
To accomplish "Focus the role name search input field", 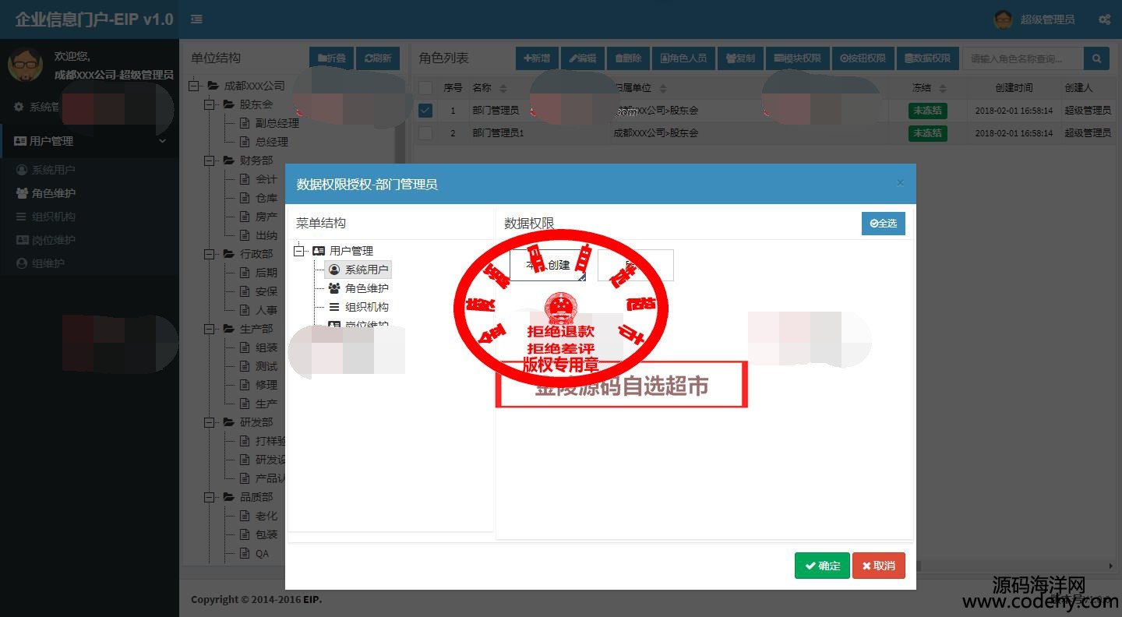I will 1023,58.
